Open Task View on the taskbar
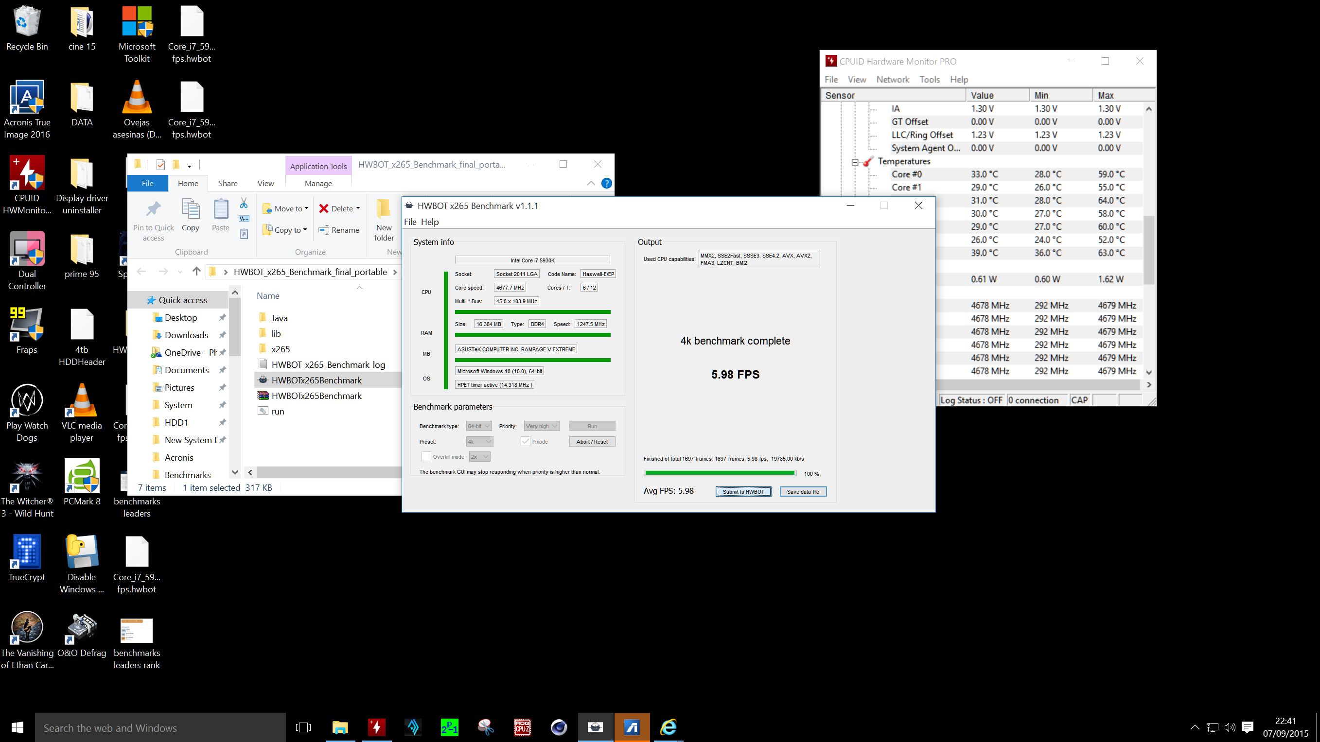Viewport: 1320px width, 742px height. 303,727
